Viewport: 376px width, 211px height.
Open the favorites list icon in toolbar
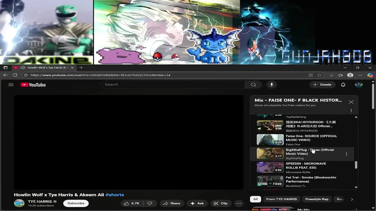click(340, 75)
